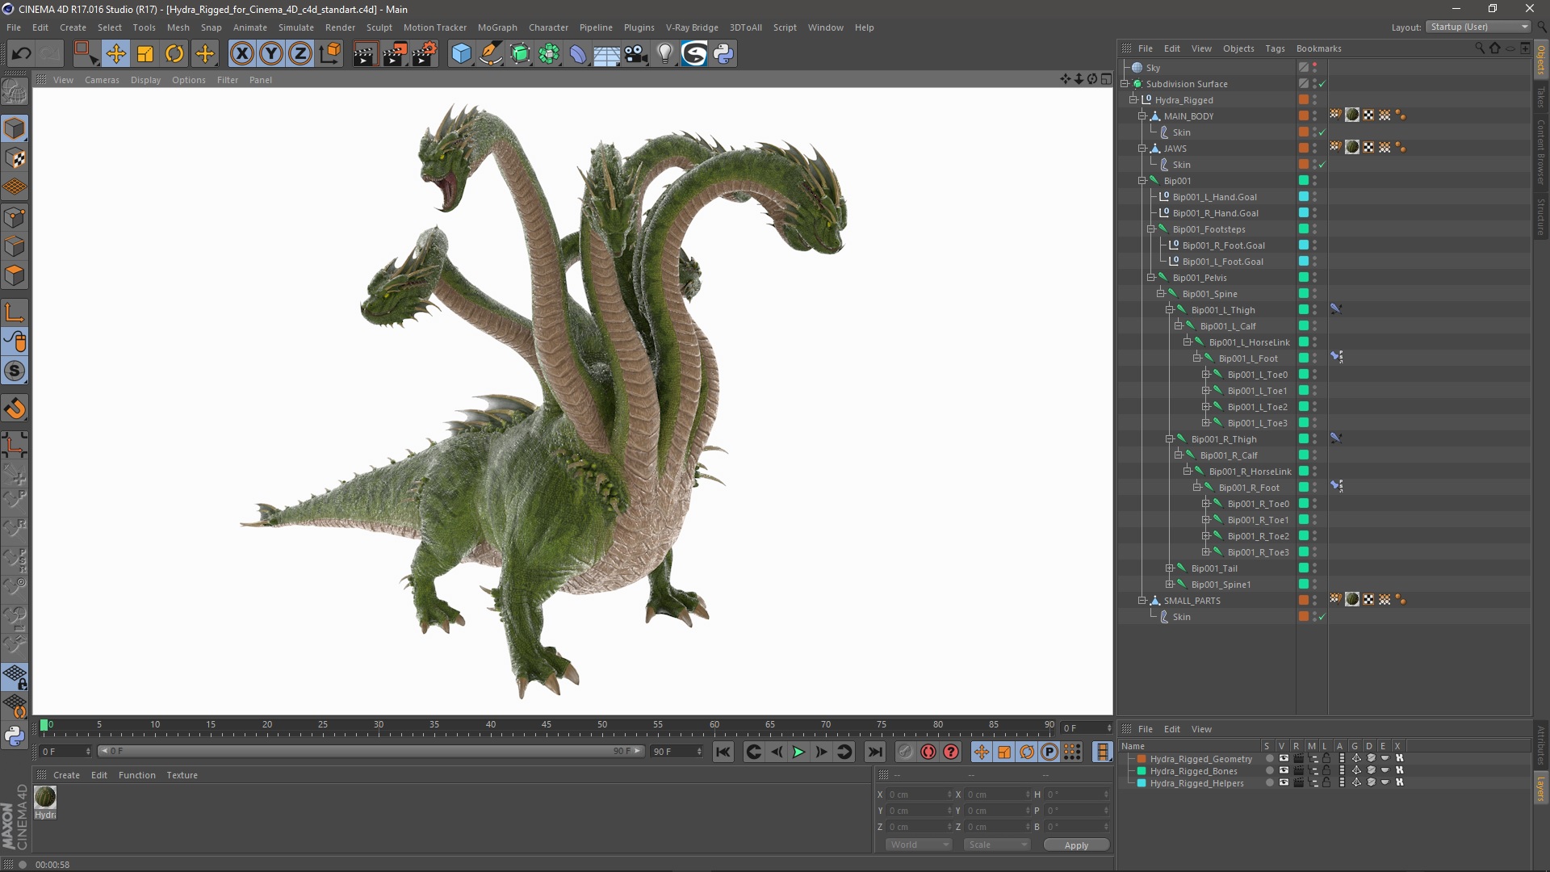
Task: Toggle SMALL_PARTS Skin enable checkmark
Action: click(1322, 617)
